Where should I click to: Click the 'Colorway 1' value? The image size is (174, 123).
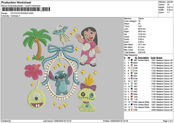pos(15,16)
